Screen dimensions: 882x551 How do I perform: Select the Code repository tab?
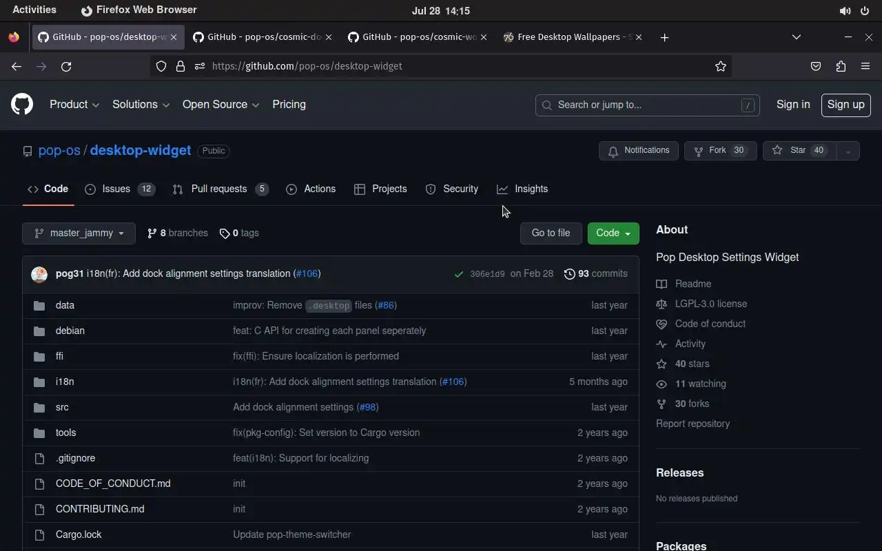pyautogui.click(x=48, y=189)
